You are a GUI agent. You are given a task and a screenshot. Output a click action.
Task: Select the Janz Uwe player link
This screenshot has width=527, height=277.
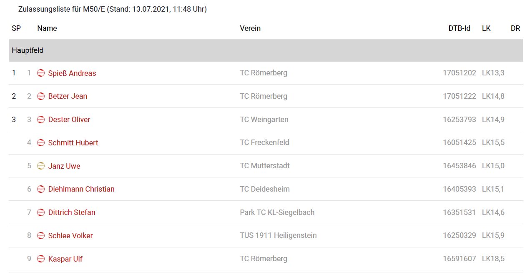pyautogui.click(x=64, y=166)
